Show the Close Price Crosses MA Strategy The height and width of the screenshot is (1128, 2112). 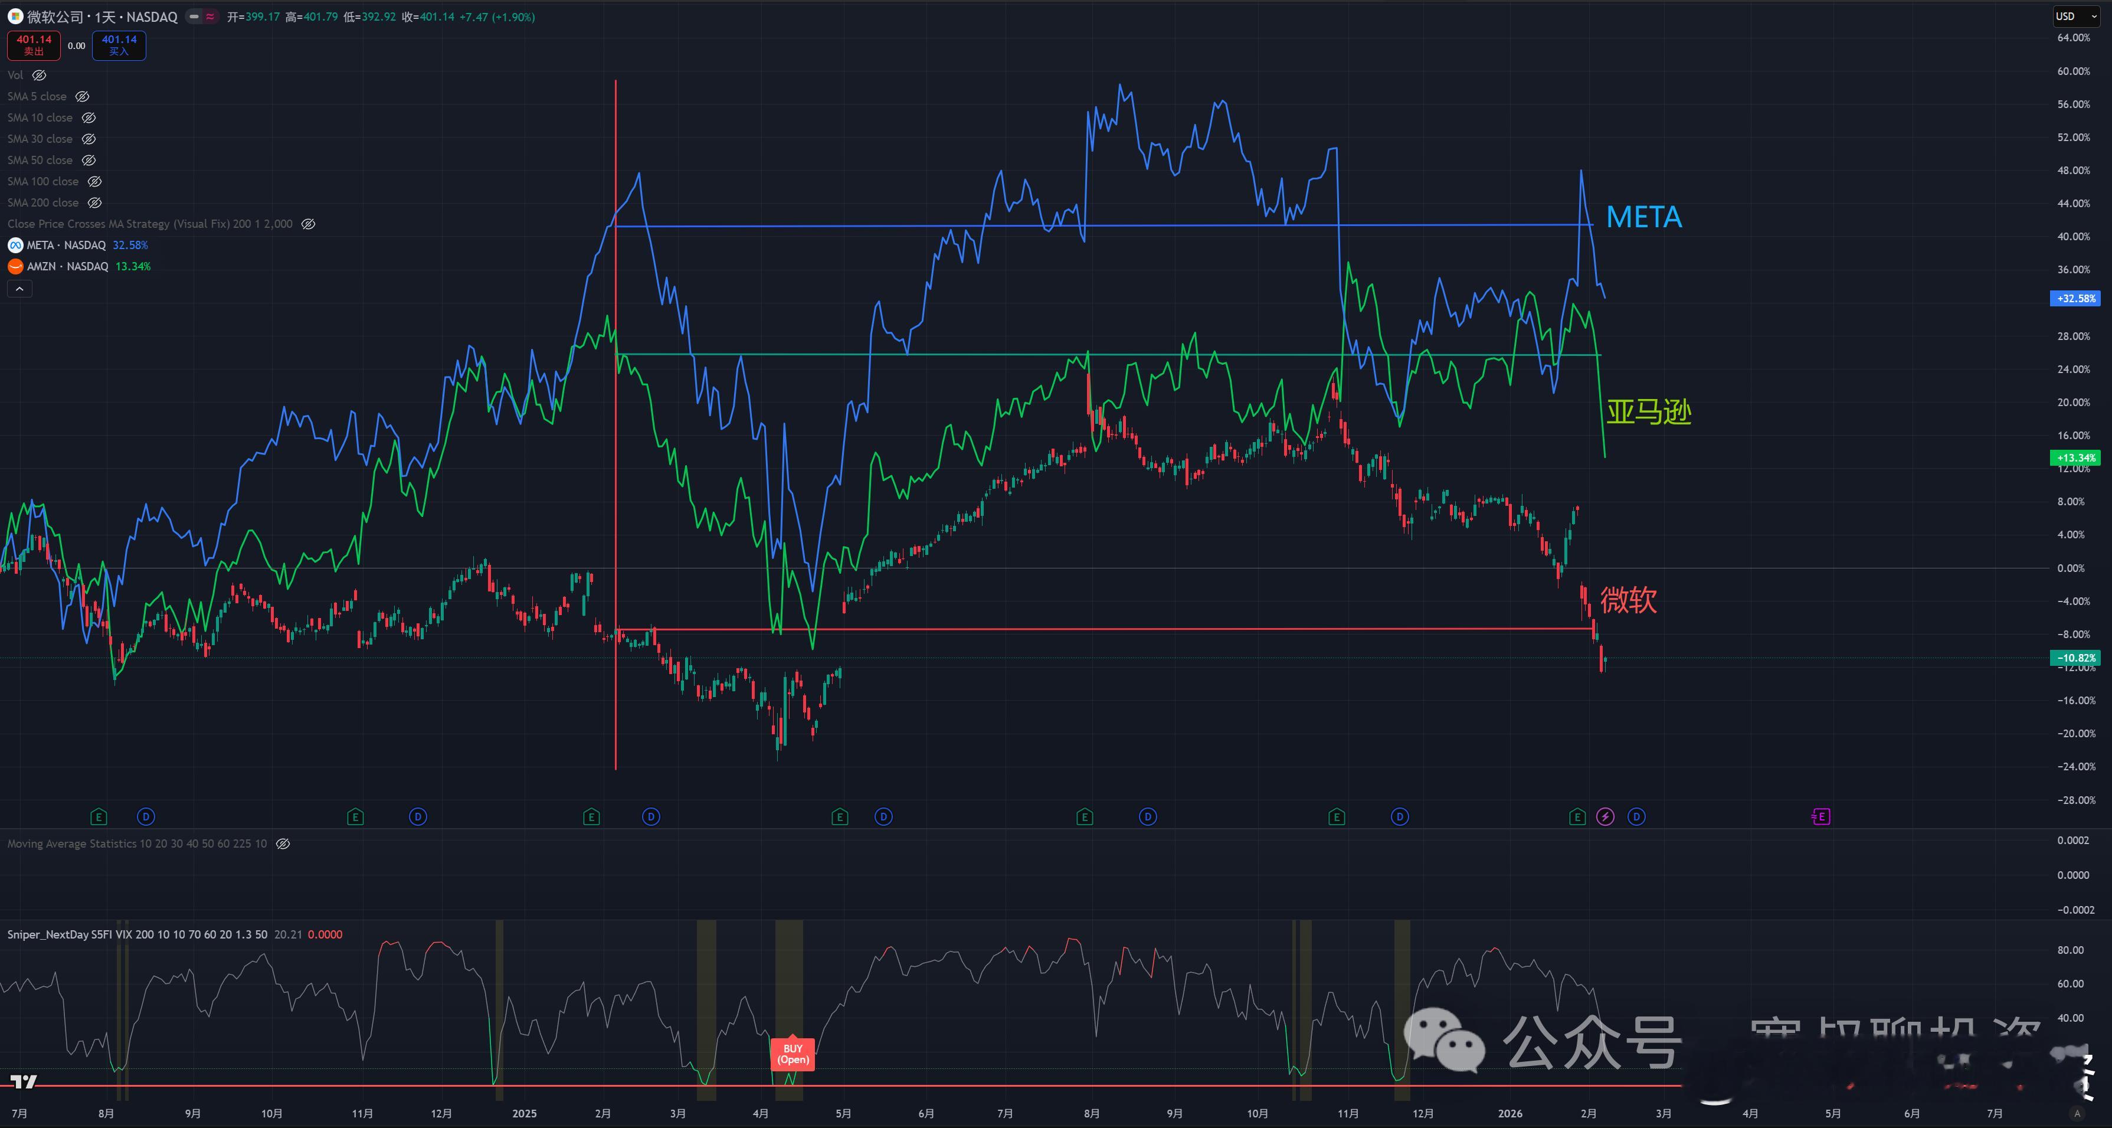(x=308, y=224)
